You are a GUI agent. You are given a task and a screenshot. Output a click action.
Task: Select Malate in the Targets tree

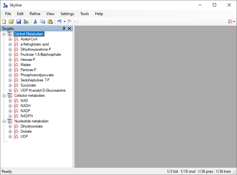click(26, 65)
